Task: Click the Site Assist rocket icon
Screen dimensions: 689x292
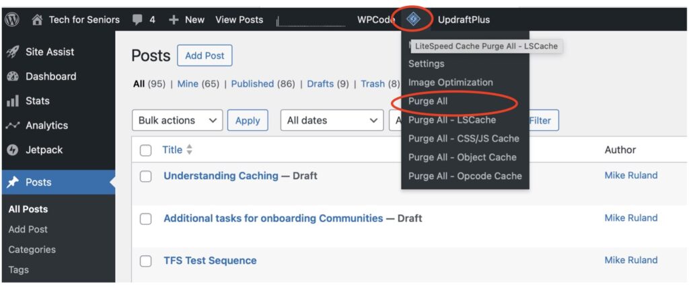Action: point(12,52)
